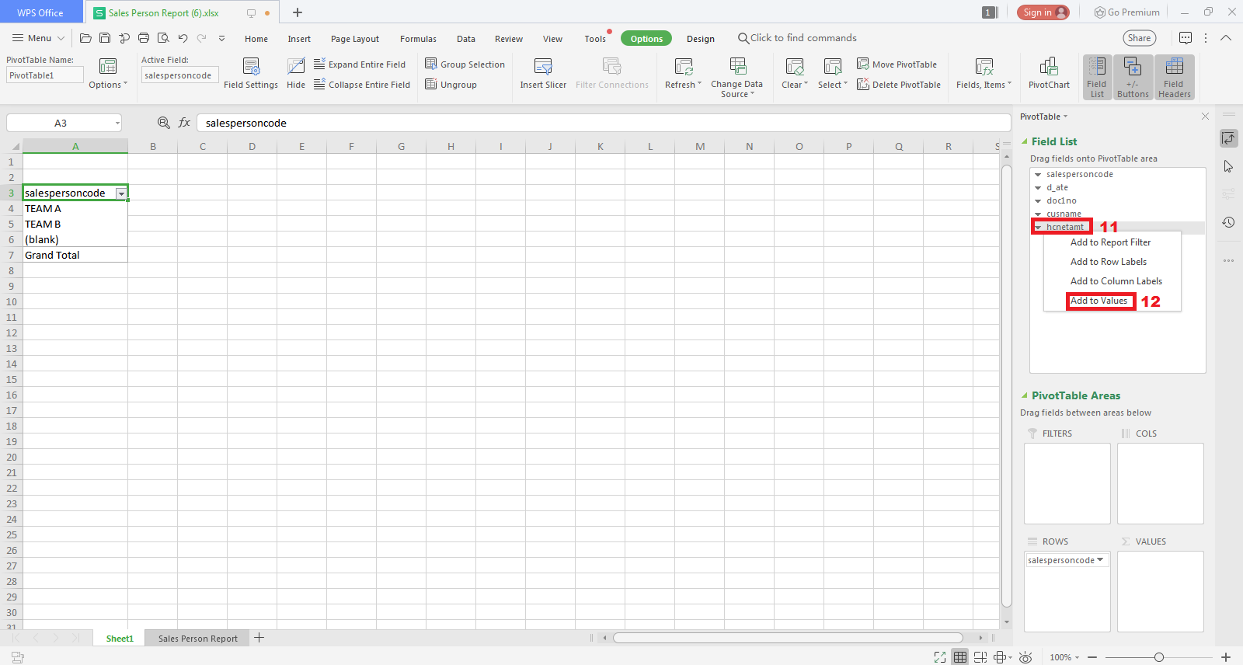
Task: Click the Sign in button
Action: point(1043,12)
